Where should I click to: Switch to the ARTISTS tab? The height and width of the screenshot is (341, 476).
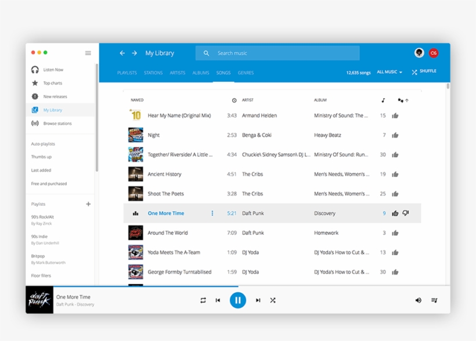click(x=178, y=73)
